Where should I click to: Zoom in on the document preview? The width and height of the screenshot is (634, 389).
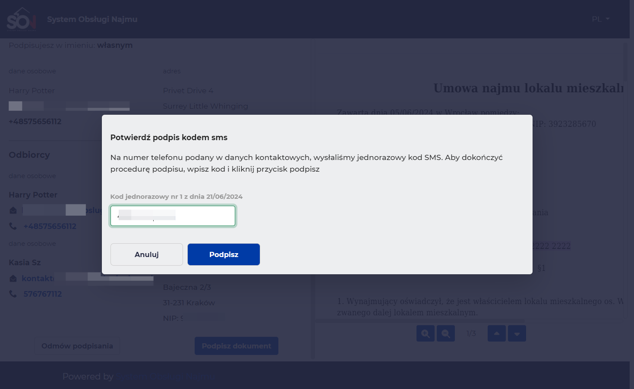coord(426,333)
